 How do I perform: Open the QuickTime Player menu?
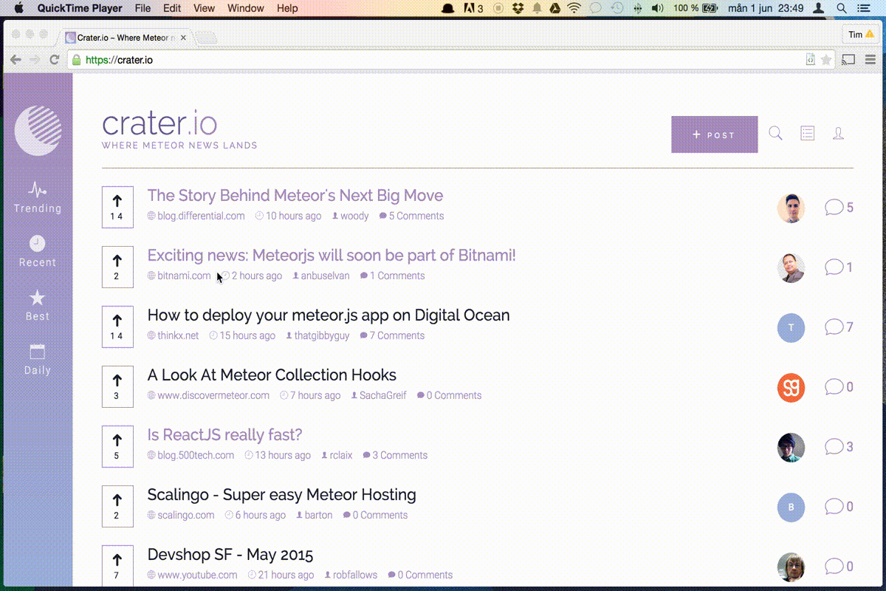(80, 9)
